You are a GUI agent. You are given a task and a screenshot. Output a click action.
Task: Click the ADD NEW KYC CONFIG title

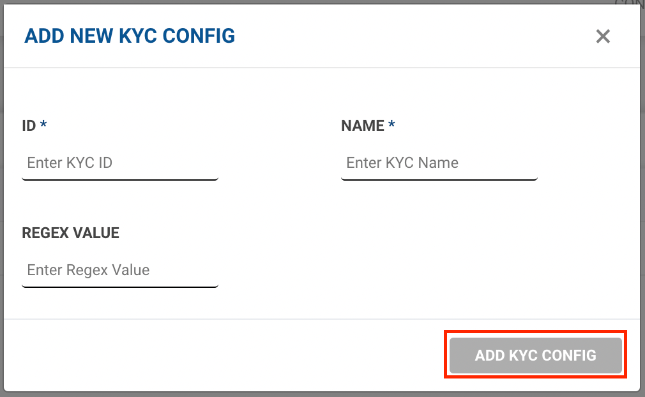coord(130,36)
